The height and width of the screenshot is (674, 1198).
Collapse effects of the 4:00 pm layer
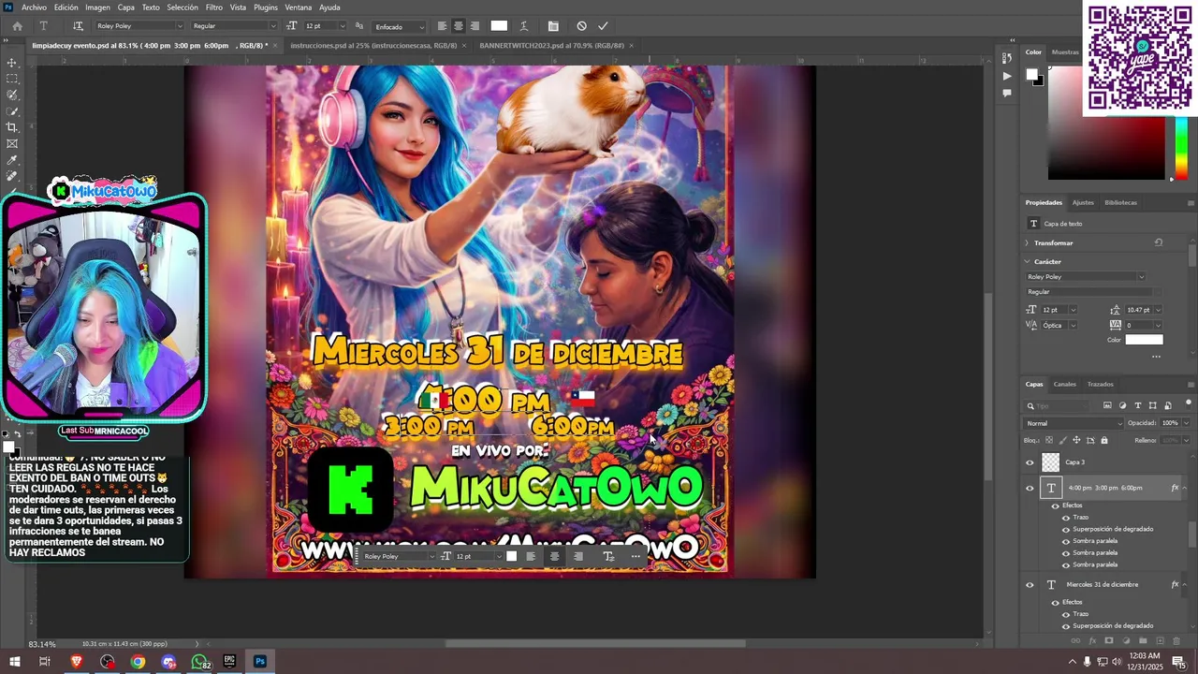click(1184, 488)
